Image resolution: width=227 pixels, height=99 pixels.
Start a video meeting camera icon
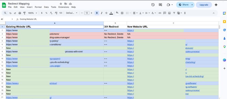pyautogui.click(x=168, y=5)
